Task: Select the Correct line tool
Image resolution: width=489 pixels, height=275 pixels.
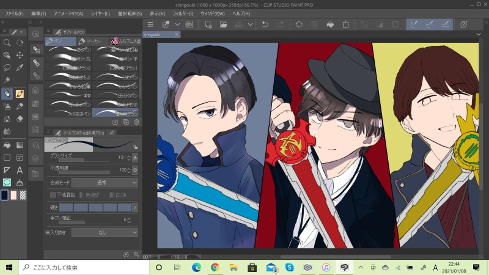Action: 20,182
